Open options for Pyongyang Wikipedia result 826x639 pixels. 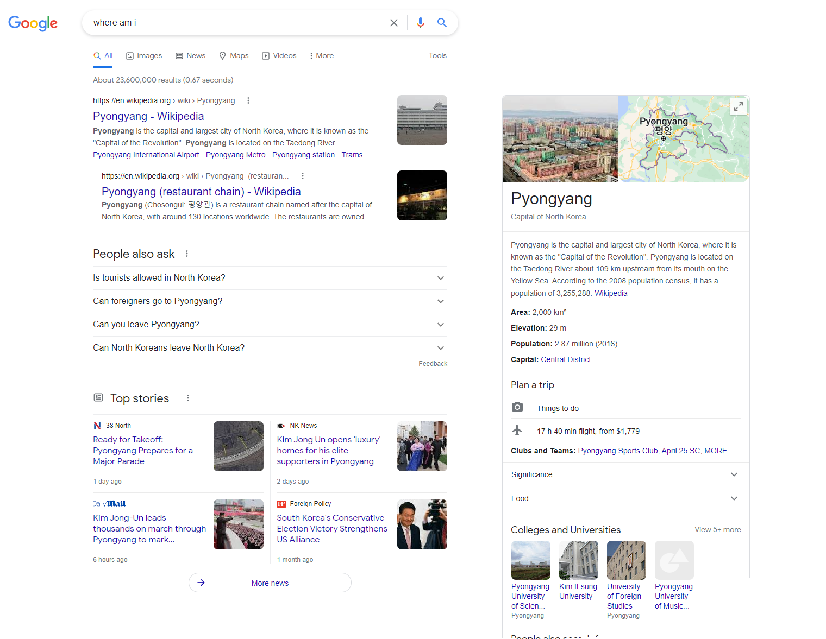pos(248,100)
